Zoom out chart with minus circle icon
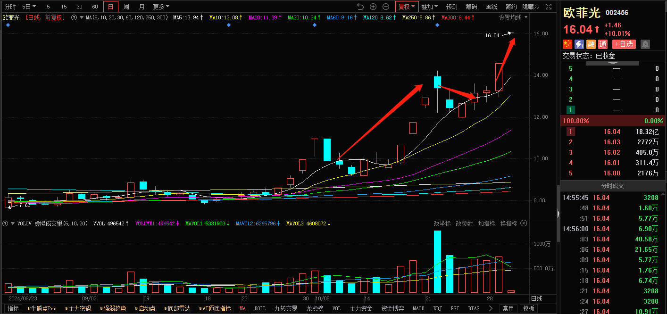Screen dimensions: 667x314 click(386, 7)
